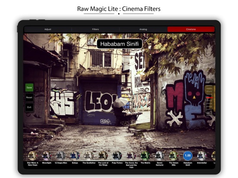The image size is (238, 178).
Task: Apply The Good, the Bad and the Ugly thumbnail
Action: coord(132,156)
